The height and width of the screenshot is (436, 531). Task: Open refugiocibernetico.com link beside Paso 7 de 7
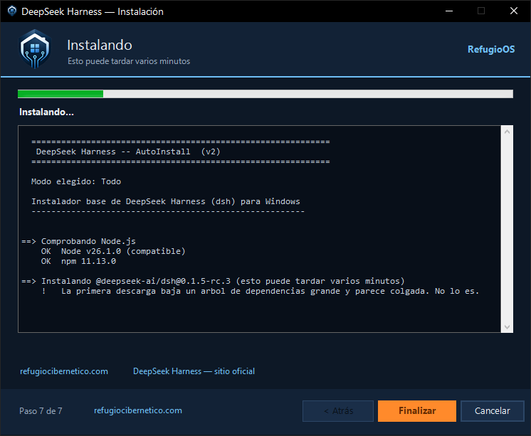point(138,410)
